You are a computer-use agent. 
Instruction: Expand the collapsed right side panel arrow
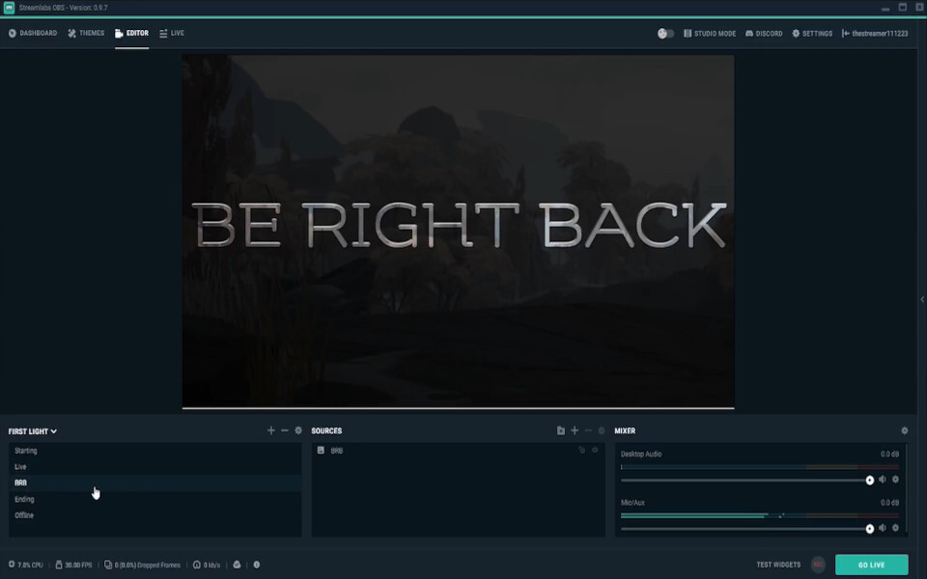[922, 299]
